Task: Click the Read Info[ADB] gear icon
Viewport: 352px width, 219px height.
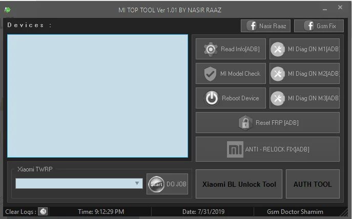Action: 211,49
